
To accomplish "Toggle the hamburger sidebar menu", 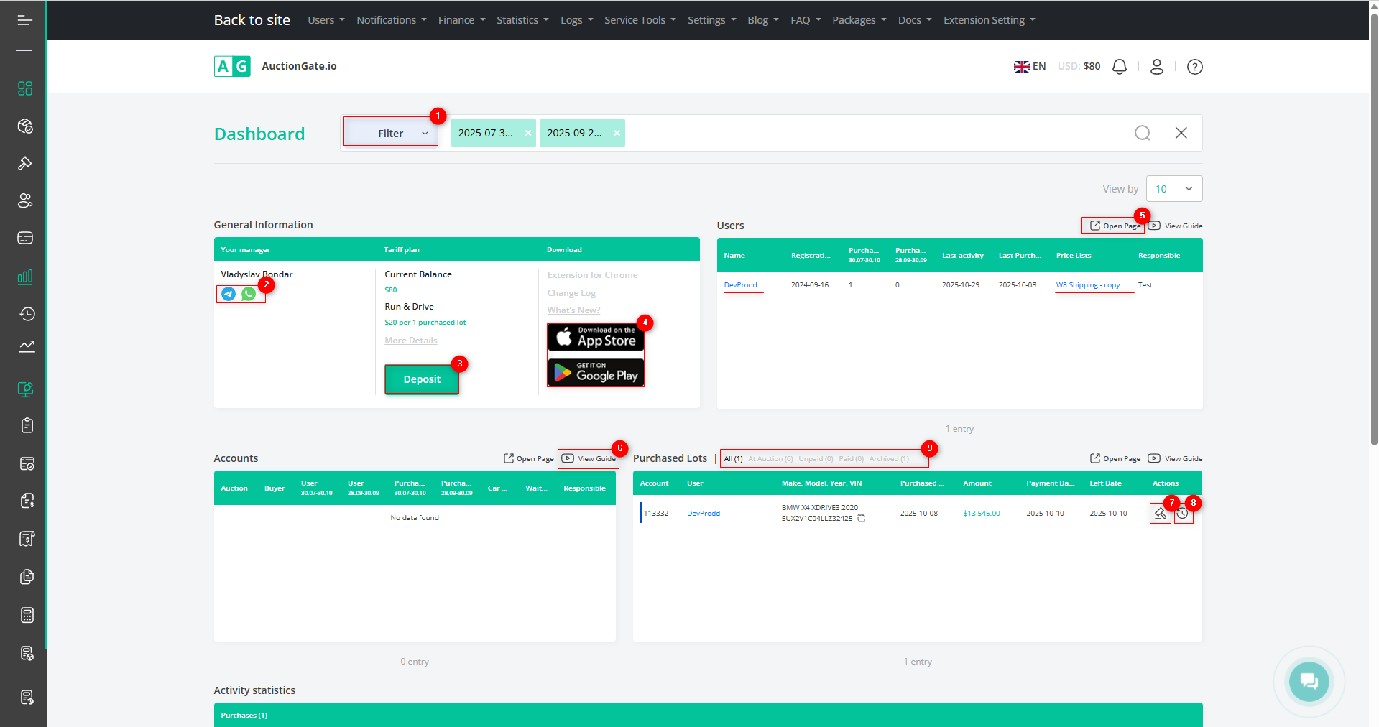I will pos(24,20).
